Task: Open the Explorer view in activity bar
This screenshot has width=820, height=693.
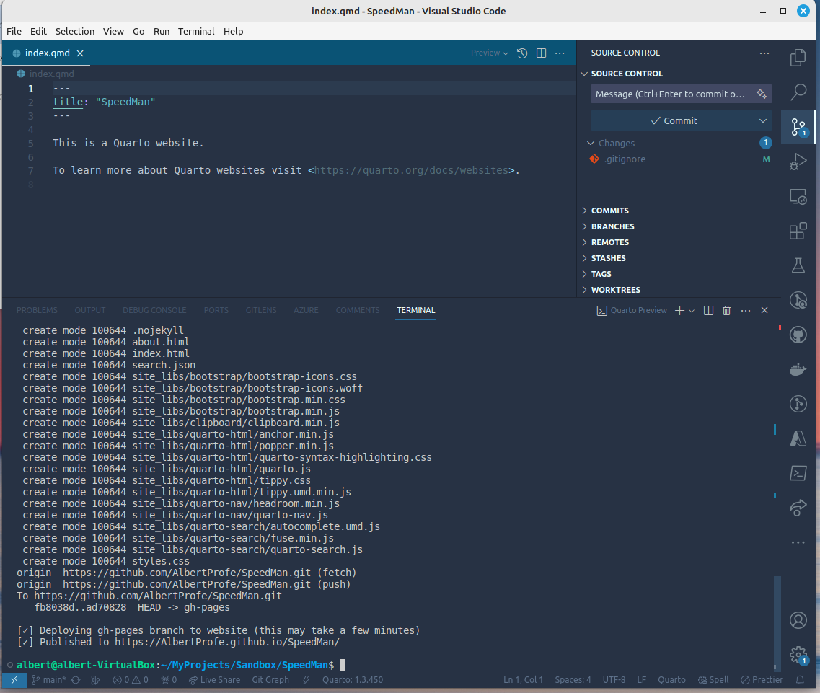Action: click(x=798, y=58)
